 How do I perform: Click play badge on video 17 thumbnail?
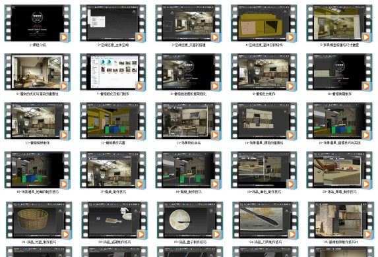coord(139,184)
